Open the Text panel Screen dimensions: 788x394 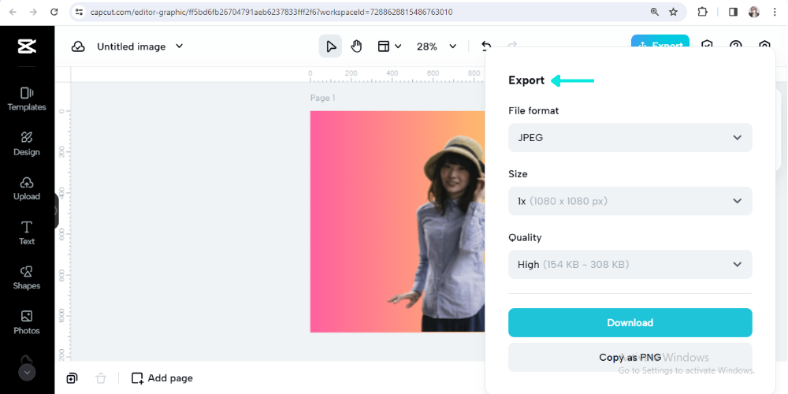tap(27, 233)
